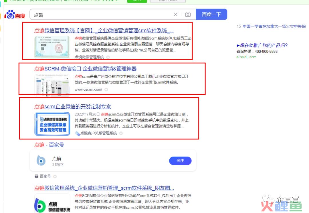Open result 点镜SCRM-微信接口 link
309x213 pixels.
point(85,69)
